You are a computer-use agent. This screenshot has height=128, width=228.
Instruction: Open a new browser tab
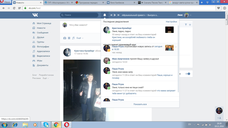202,3
